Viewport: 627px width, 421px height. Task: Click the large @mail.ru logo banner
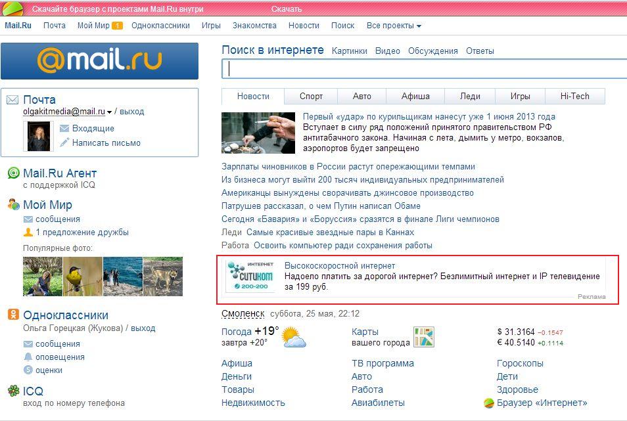[99, 60]
